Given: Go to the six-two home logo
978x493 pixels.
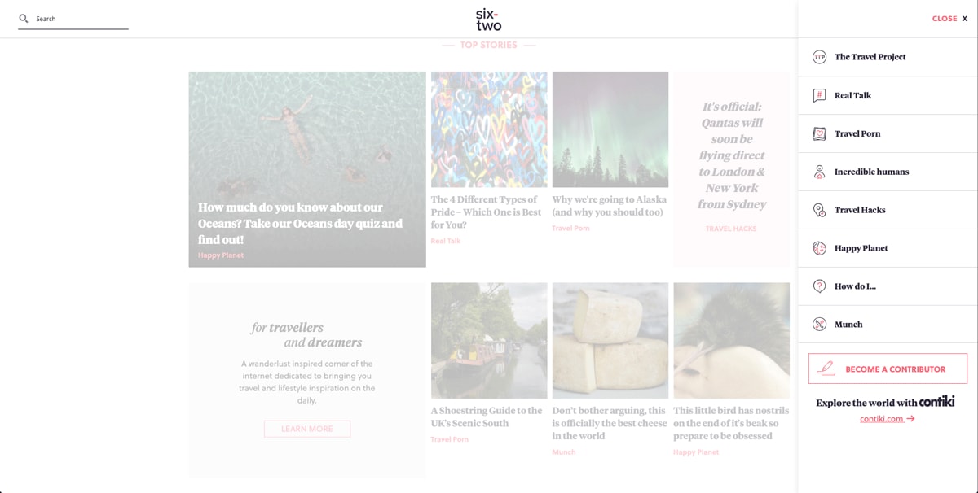Looking at the screenshot, I should (488, 19).
